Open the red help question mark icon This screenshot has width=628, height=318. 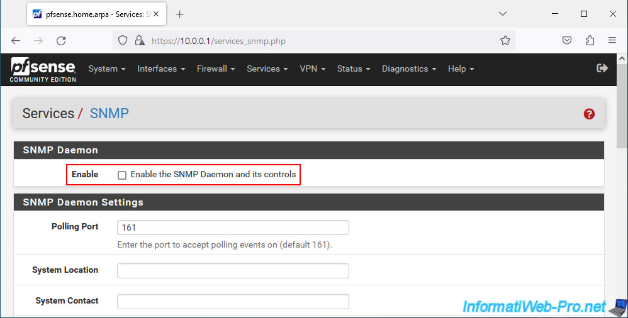[x=589, y=114]
